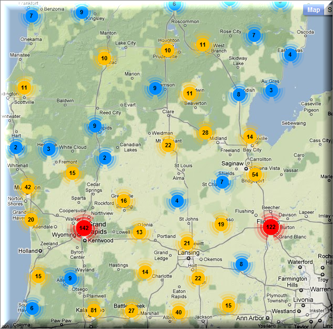Select the blue 7 cluster near Rose City
Screen dimensions: 333x329
point(254,35)
